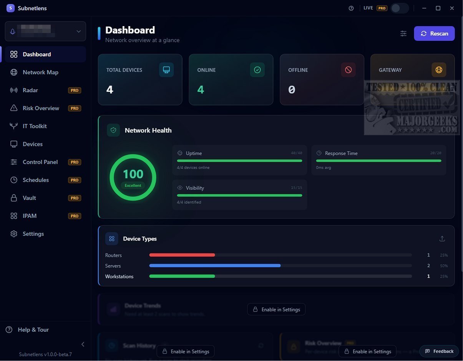463x361 pixels.
Task: Open the network selector dropdown
Action: coord(45,31)
